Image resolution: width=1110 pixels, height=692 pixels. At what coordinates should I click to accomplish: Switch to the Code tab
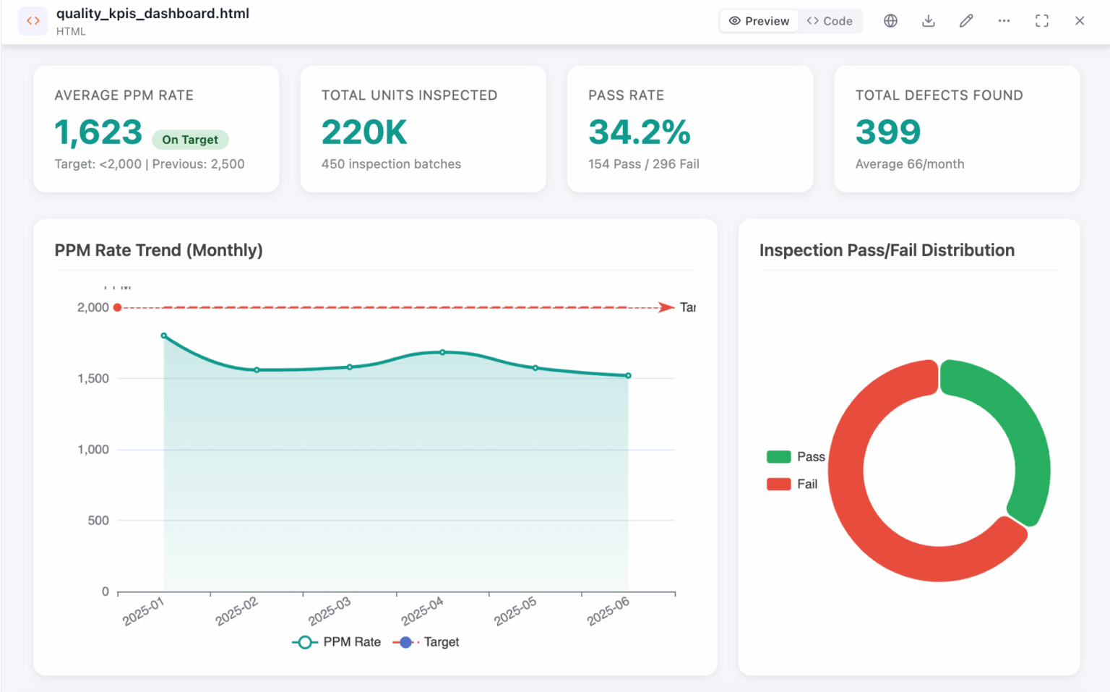[x=830, y=21]
